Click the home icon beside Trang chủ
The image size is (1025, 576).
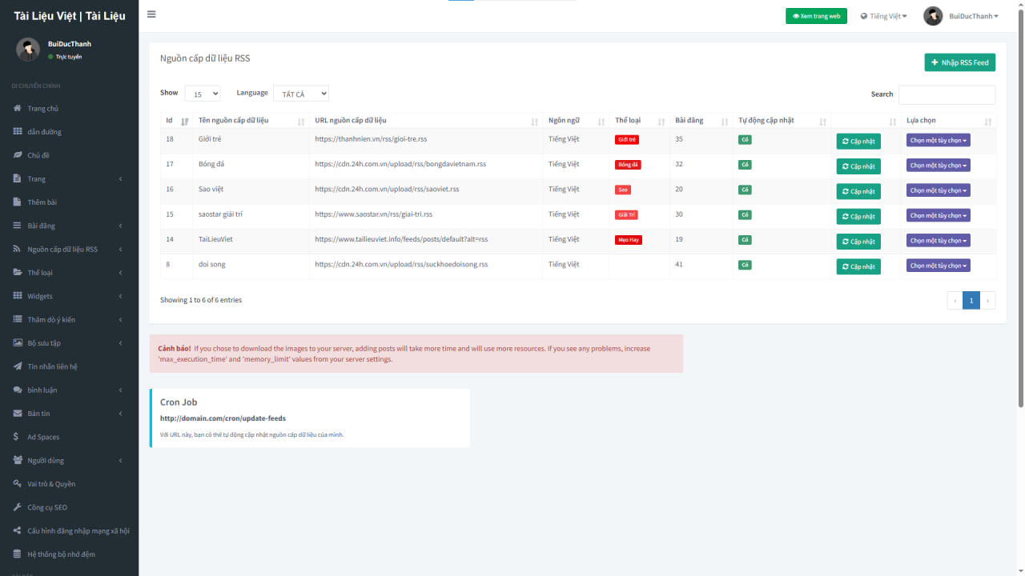(18, 109)
